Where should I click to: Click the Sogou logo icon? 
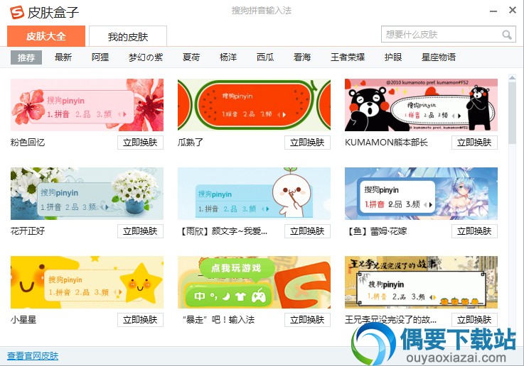click(17, 12)
